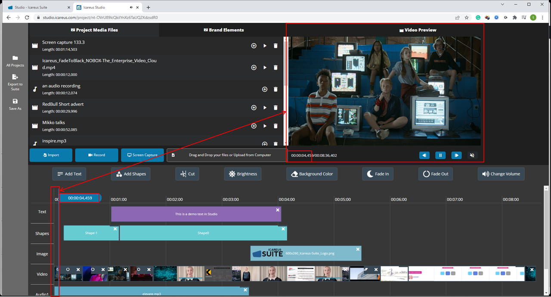Pause the video preview

(x=440, y=155)
